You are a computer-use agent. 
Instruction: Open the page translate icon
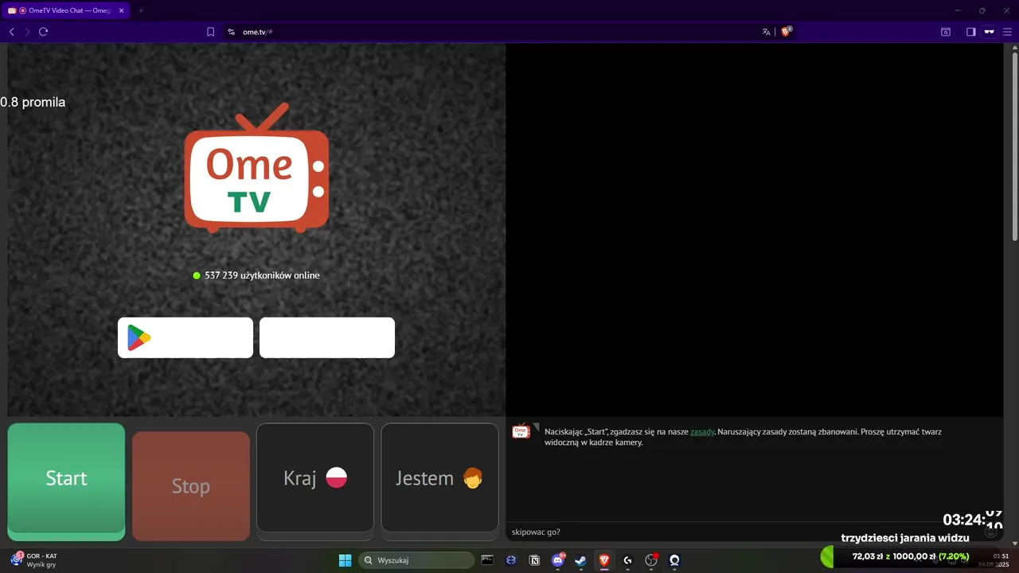pos(766,32)
